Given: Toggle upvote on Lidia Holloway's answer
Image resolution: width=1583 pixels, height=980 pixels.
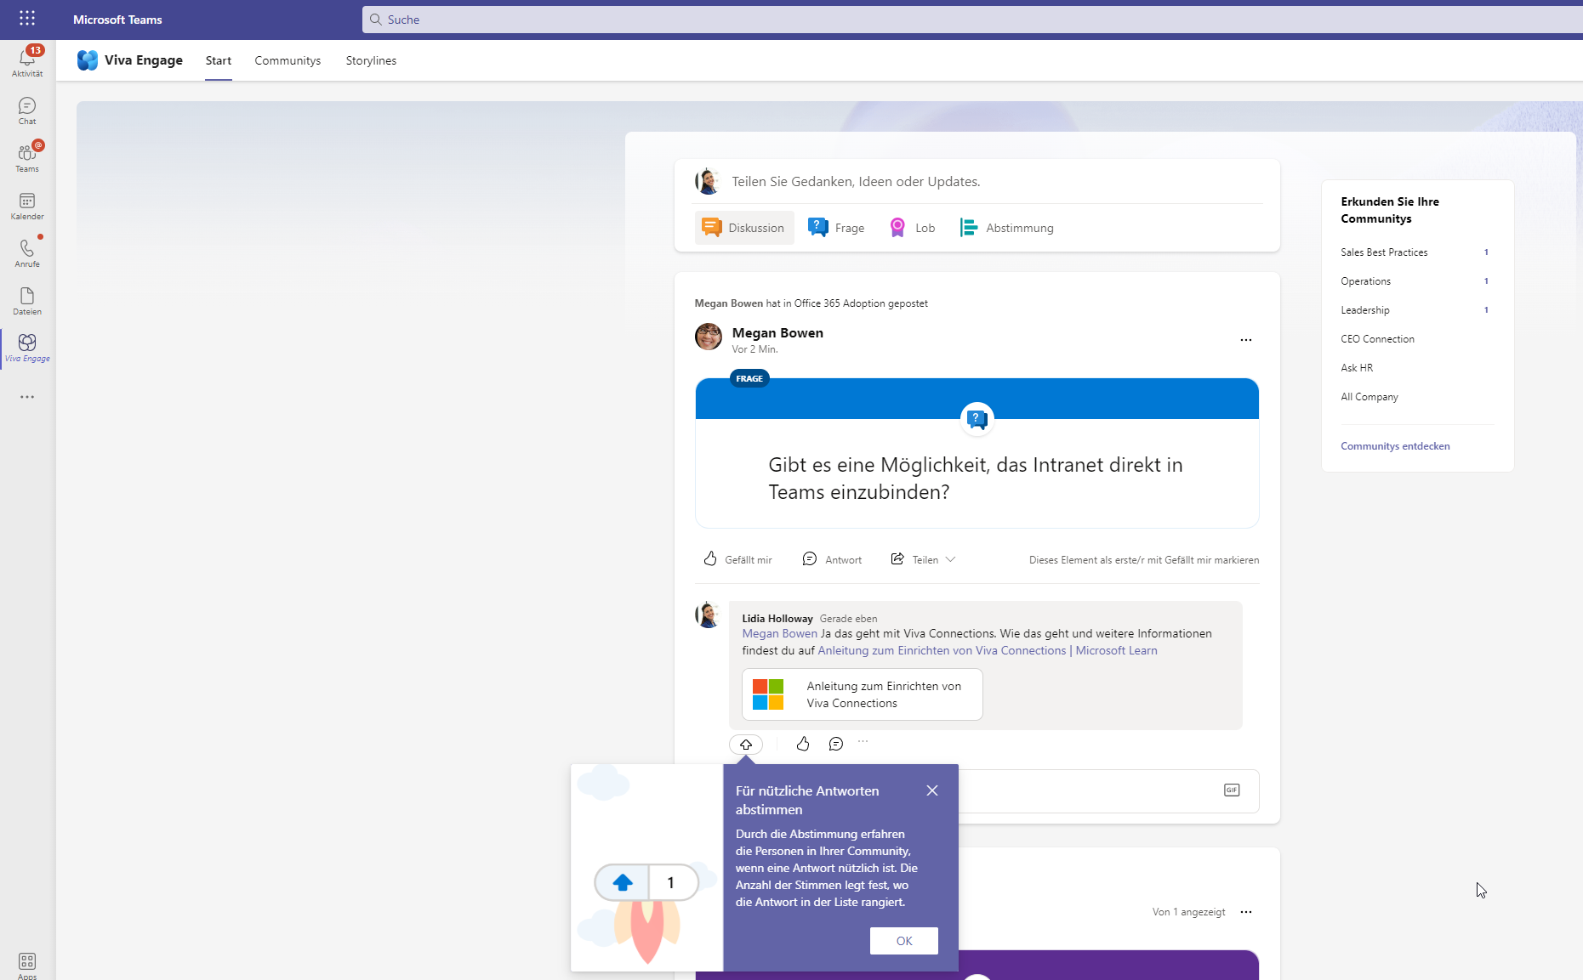Looking at the screenshot, I should tap(745, 745).
